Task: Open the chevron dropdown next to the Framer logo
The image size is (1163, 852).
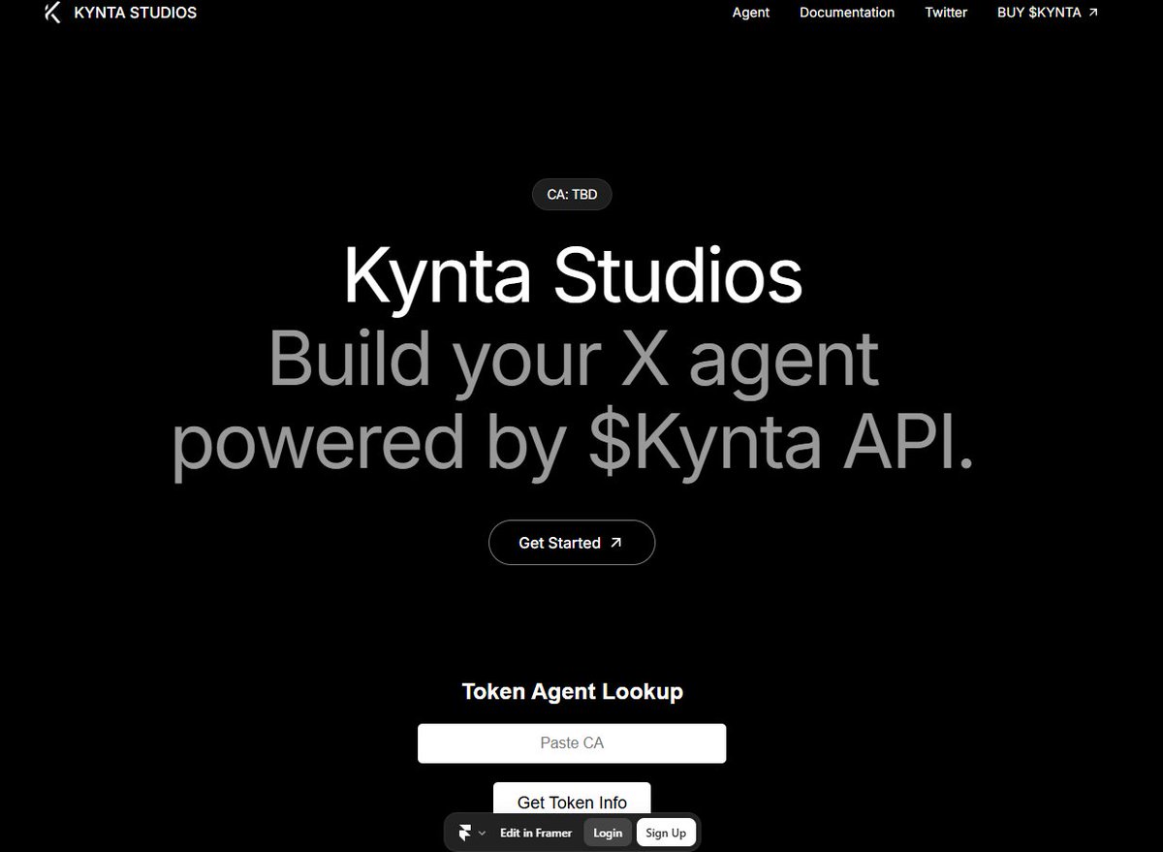Action: tap(482, 832)
